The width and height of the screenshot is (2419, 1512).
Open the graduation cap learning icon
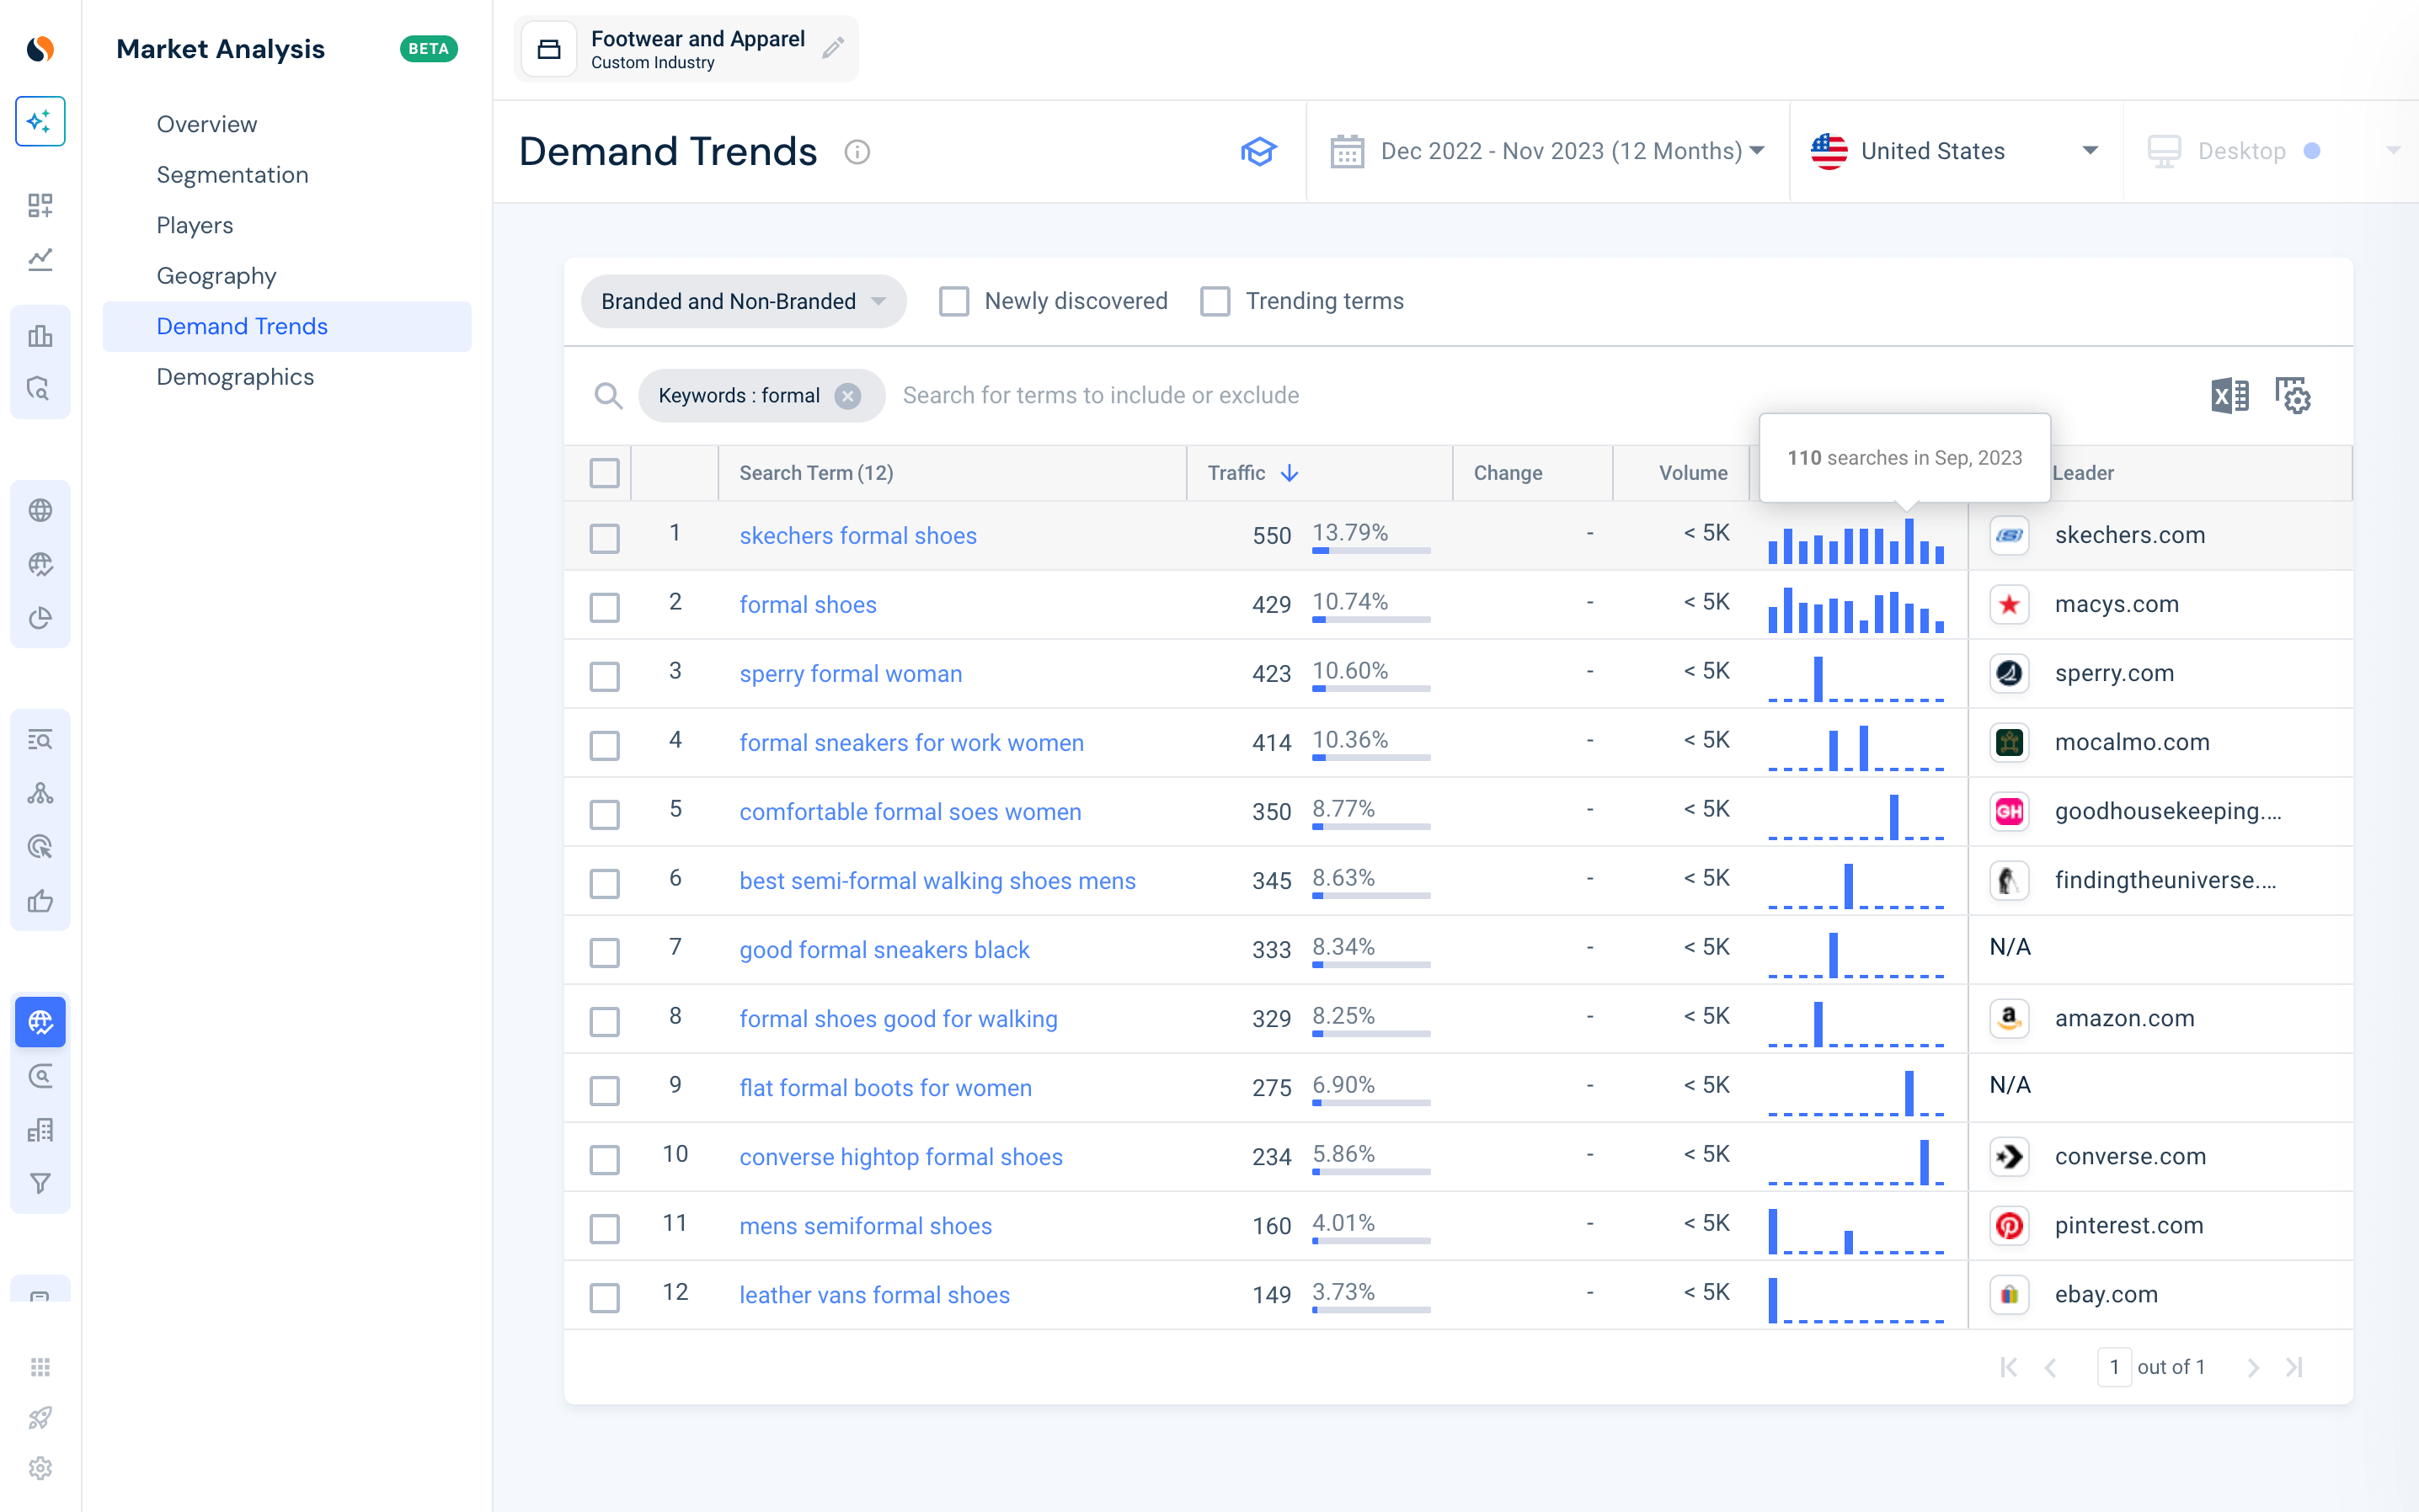1258,151
